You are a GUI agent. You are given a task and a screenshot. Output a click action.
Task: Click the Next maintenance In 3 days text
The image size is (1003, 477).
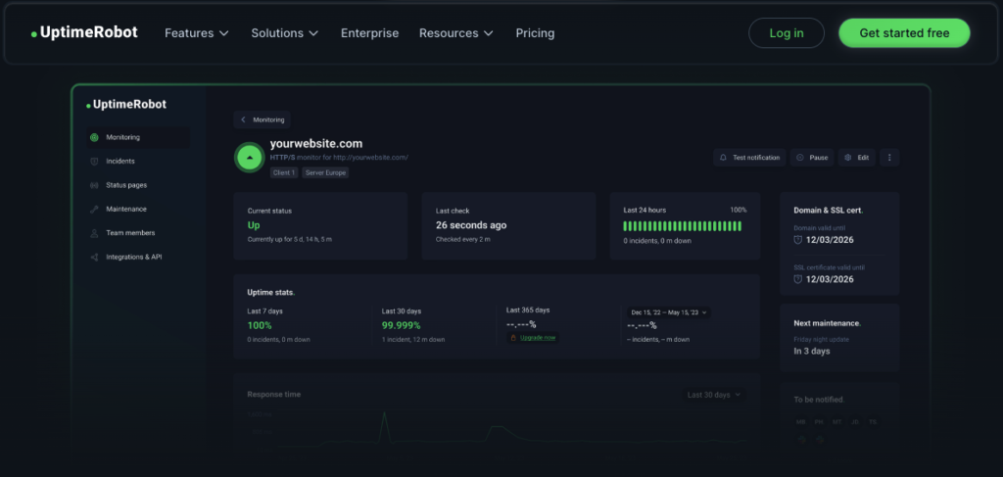(812, 351)
